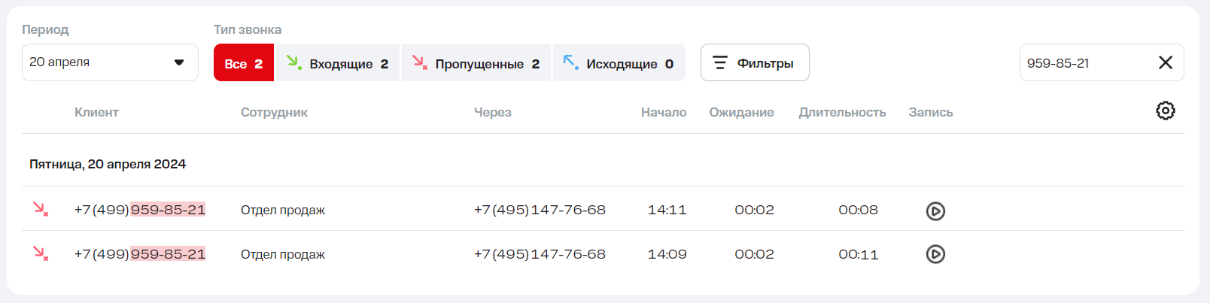1210x303 pixels.
Task: Click the Клиент column header
Action: point(96,112)
